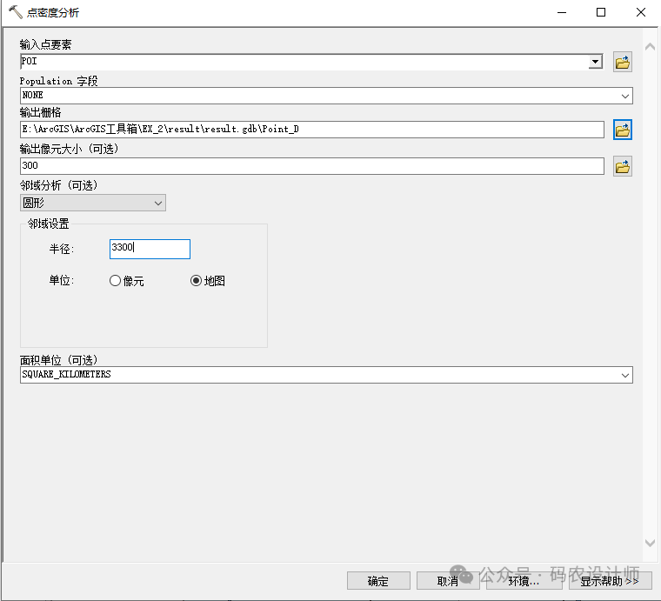
Task: Click the output cell size browse folder icon
Action: pos(622,166)
